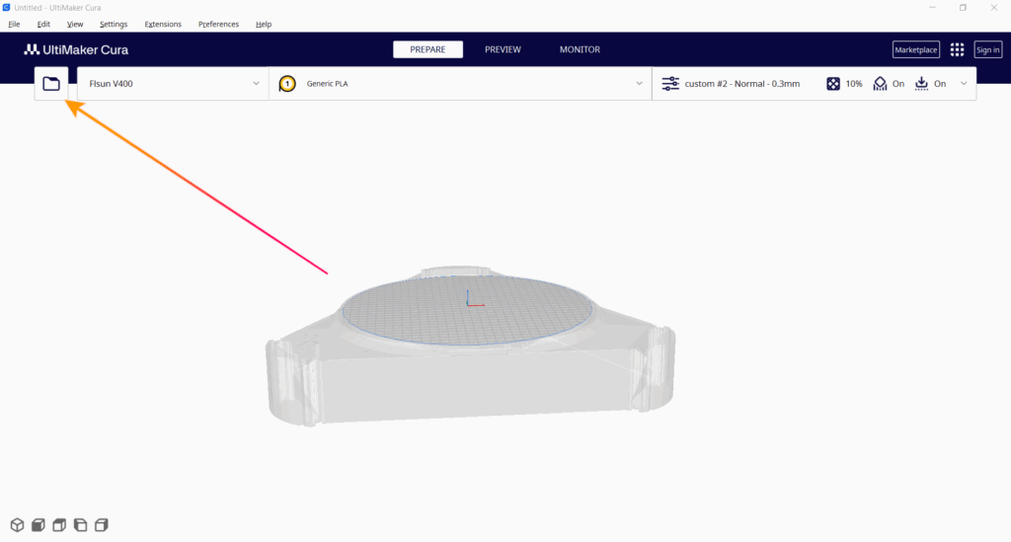Switch to the PREVIEW stage
Image resolution: width=1011 pixels, height=542 pixels.
pyautogui.click(x=503, y=49)
